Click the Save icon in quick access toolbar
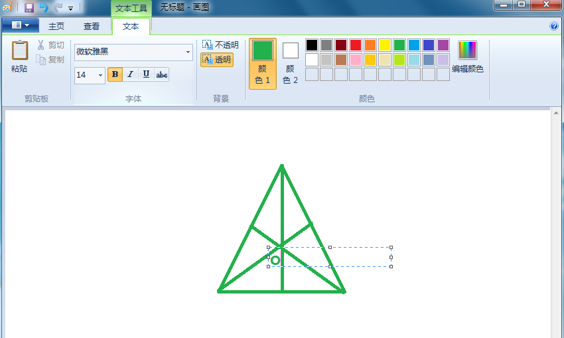Image resolution: width=564 pixels, height=338 pixels. [x=29, y=7]
